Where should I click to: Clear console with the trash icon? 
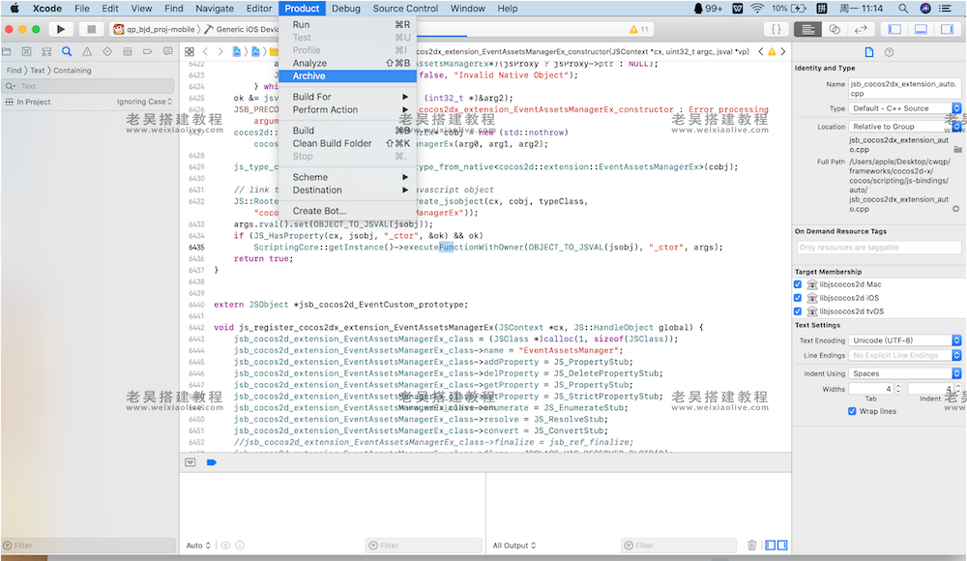click(x=751, y=546)
